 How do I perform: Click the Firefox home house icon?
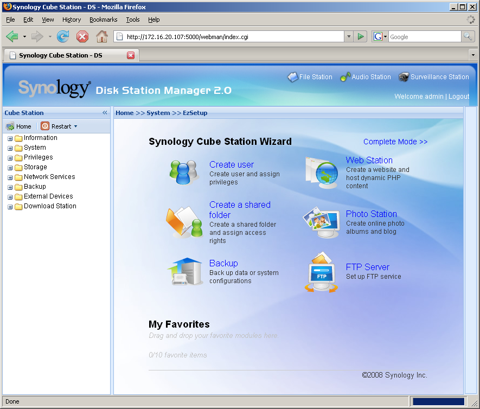(101, 37)
